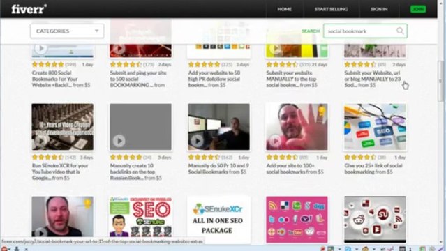Open 'Run SEnuke XCR for your YouTube video' gig
Image resolution: width=446 pixels, height=251 pixels.
[x=60, y=172]
